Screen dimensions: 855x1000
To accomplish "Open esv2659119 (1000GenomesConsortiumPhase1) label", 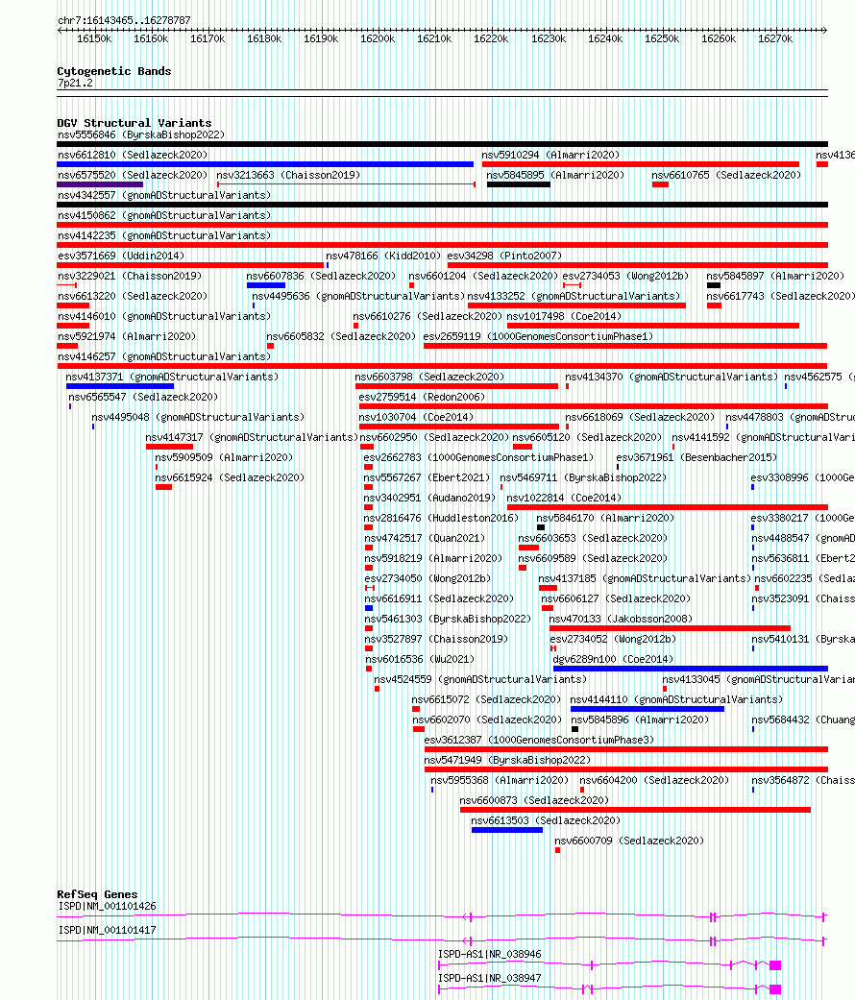I will point(539,337).
